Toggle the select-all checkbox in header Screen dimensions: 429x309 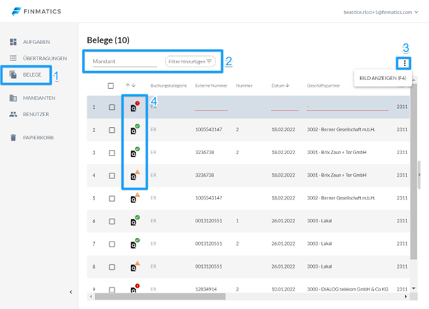coord(111,86)
